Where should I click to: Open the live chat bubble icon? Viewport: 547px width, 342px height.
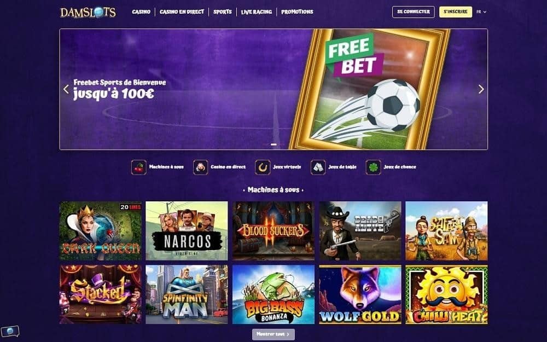(x=10, y=331)
